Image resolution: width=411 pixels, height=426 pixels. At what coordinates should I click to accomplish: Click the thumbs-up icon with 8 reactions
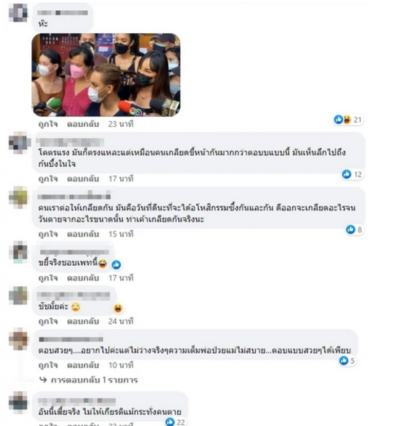point(350,229)
